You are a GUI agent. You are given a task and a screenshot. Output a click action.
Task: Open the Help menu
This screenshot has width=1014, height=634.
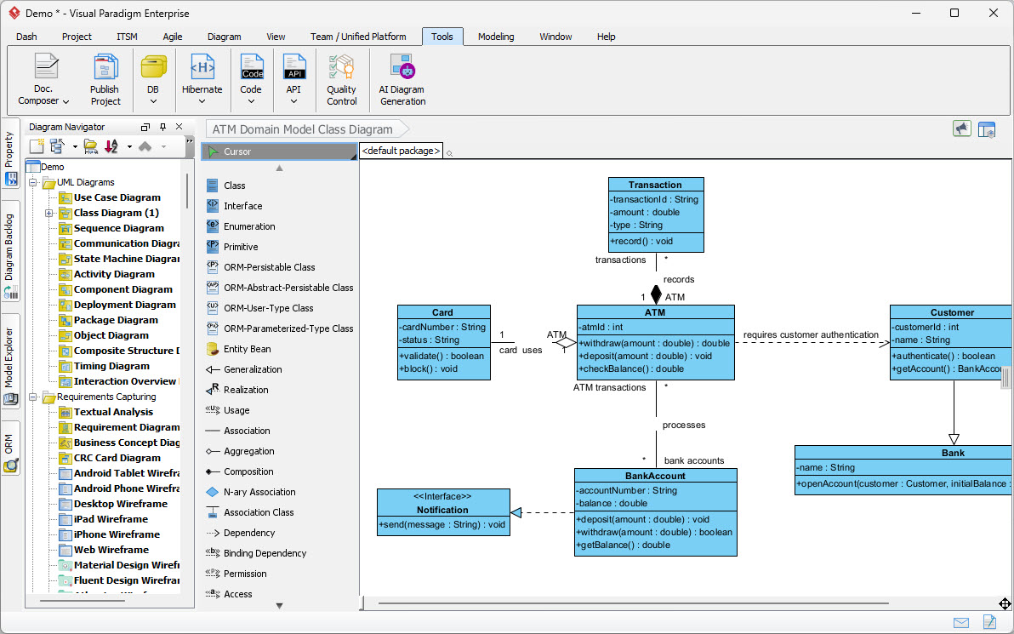pos(606,37)
